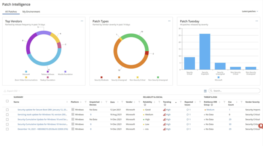Open the column chooser grid icon
This screenshot has height=146, width=263.
pyautogui.click(x=205, y=91)
